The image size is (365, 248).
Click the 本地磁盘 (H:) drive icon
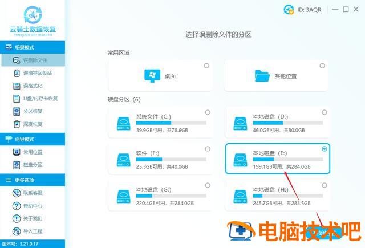click(241, 196)
